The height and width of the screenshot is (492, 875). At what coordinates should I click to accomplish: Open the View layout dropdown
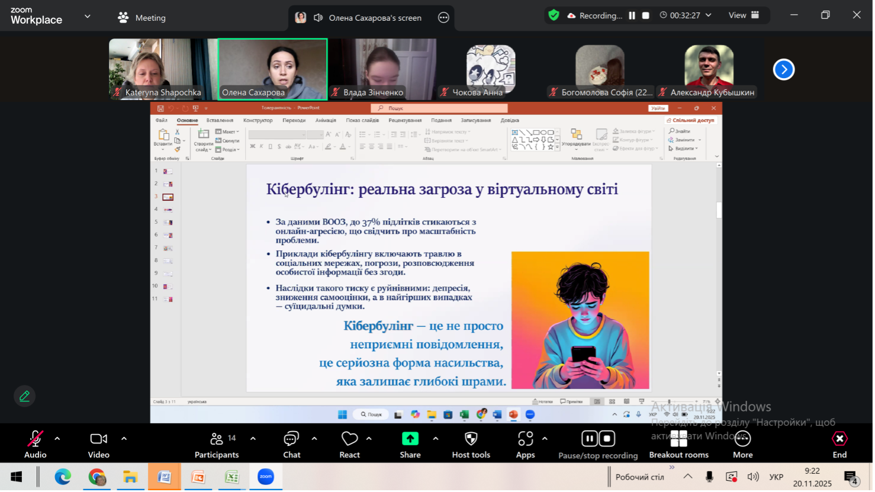[x=744, y=15]
